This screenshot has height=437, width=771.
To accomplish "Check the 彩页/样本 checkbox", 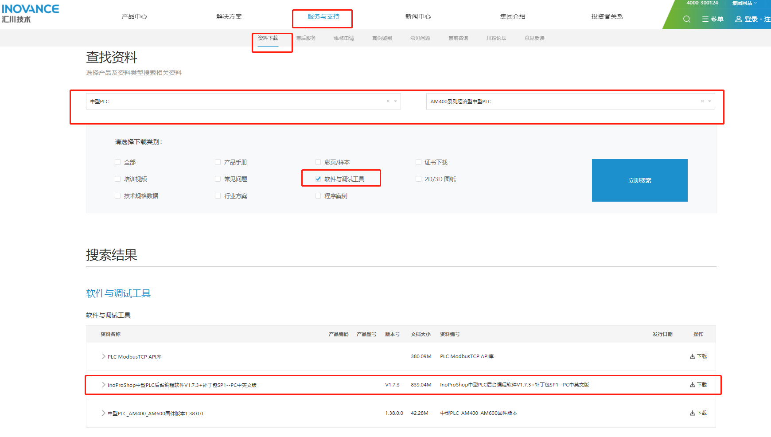I will 318,162.
